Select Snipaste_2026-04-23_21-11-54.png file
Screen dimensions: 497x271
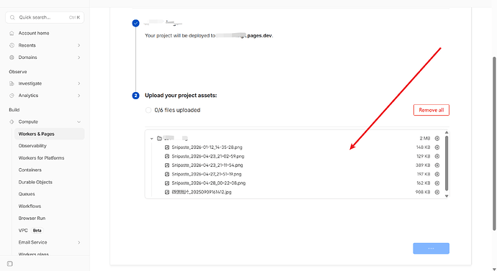point(207,165)
